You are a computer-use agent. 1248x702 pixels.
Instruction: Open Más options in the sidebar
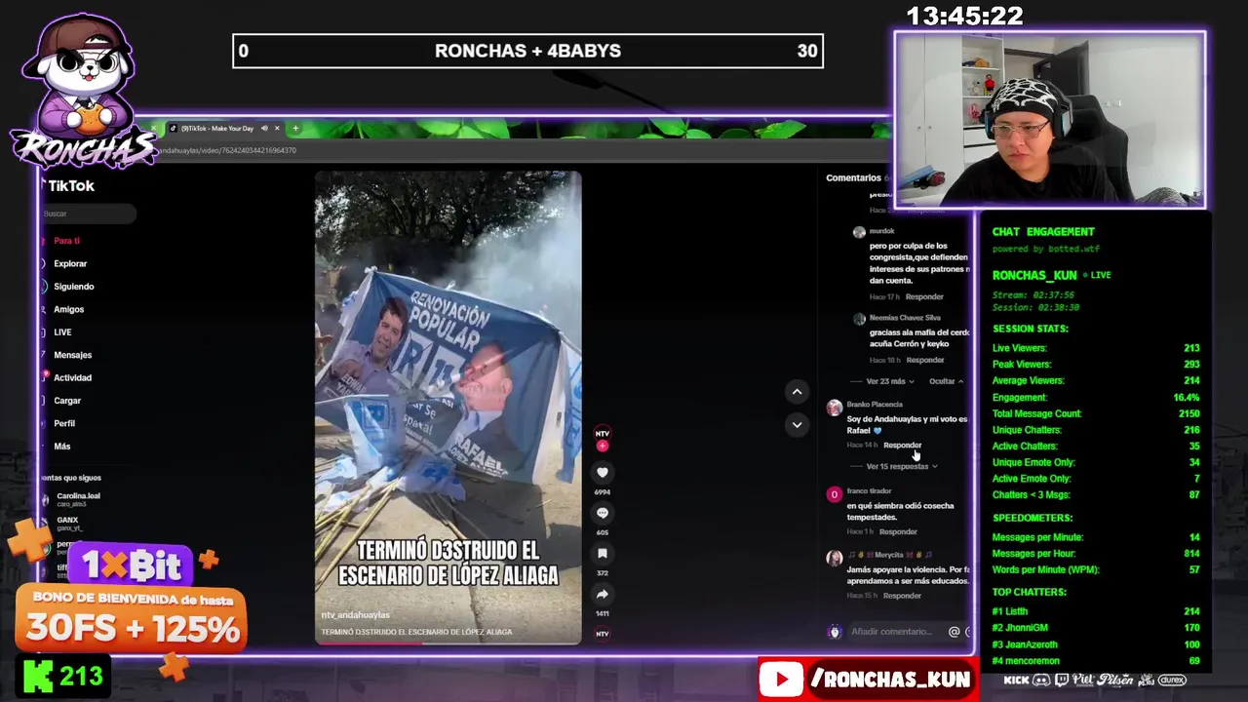62,447
